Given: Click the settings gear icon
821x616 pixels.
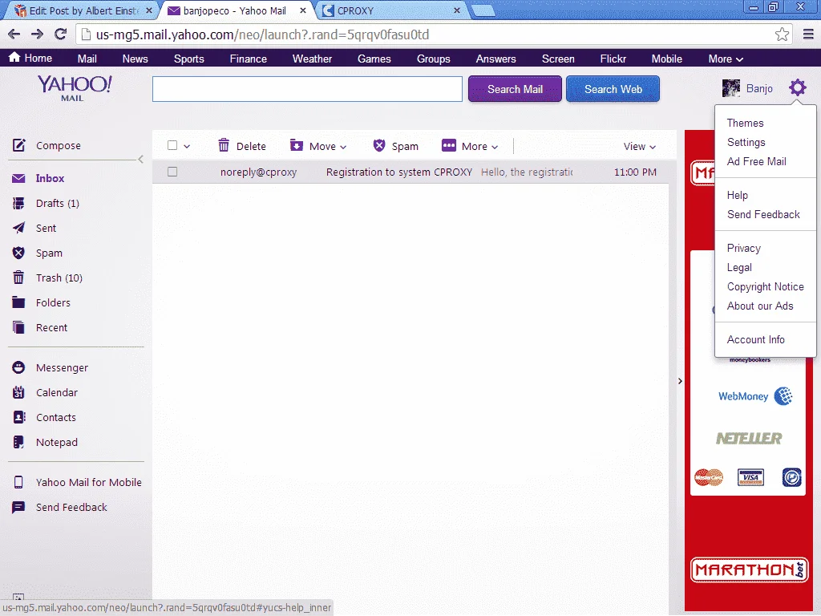Looking at the screenshot, I should click(x=798, y=87).
